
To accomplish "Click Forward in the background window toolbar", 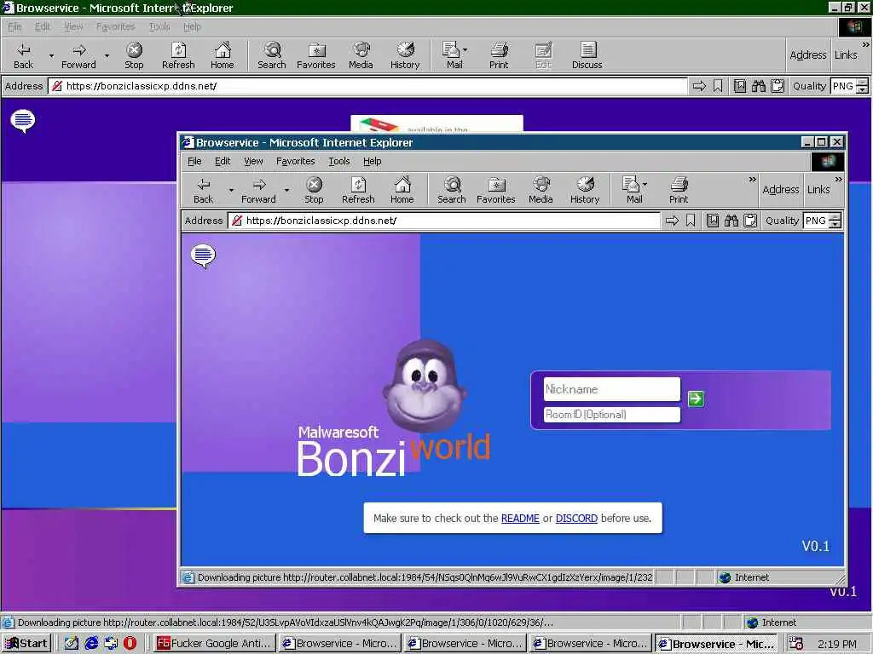I will coord(78,55).
